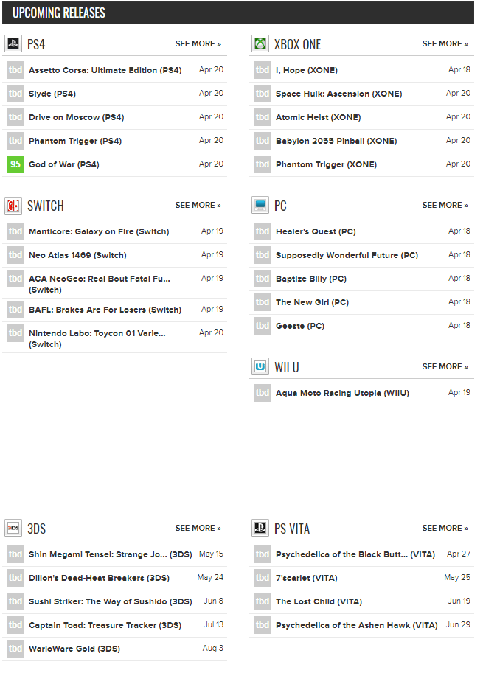Screen dimensions: 483x673
Task: Open See More for Switch releases
Action: [198, 205]
